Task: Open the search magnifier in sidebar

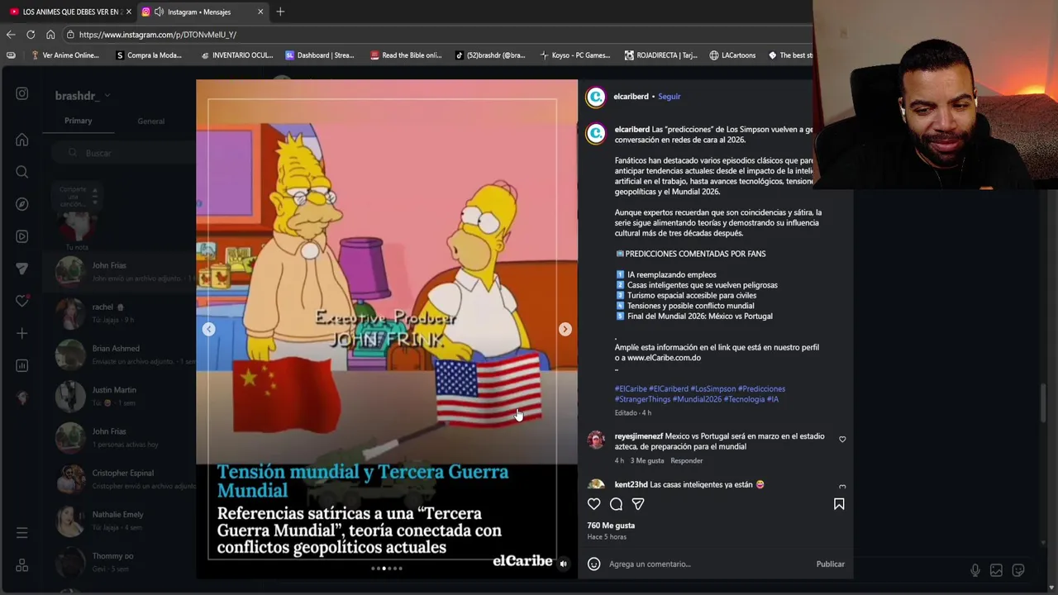Action: (22, 172)
